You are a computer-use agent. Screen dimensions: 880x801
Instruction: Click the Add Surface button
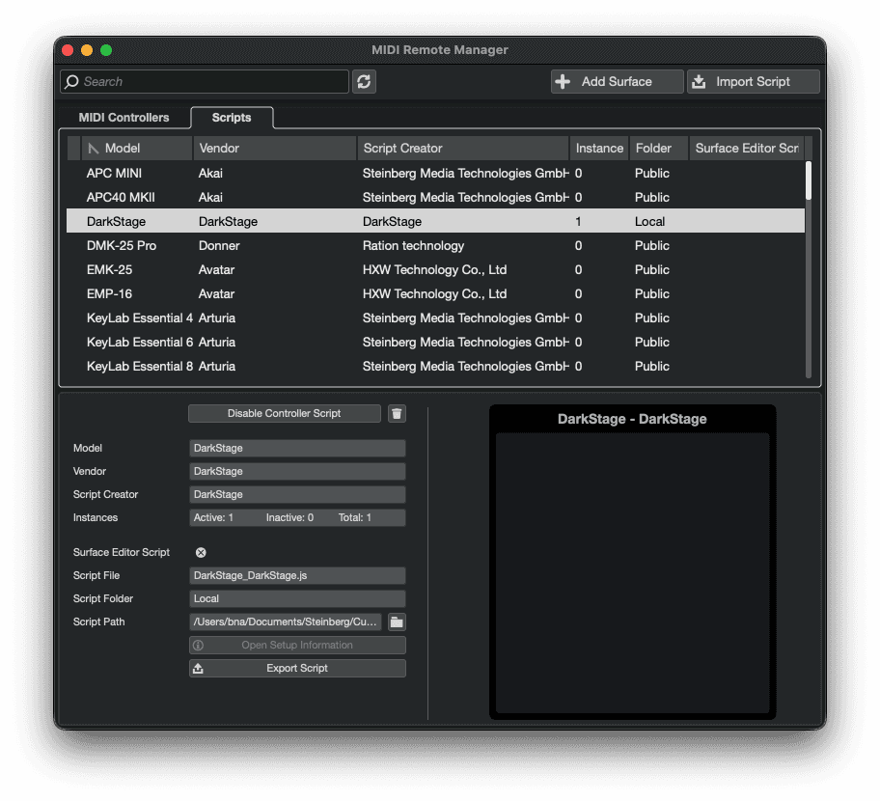click(x=617, y=82)
